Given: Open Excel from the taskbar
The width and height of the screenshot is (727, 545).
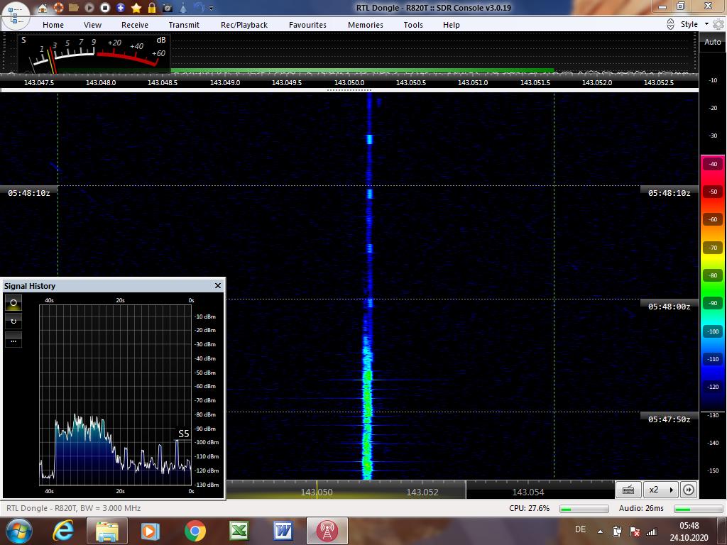Looking at the screenshot, I should pos(239,531).
